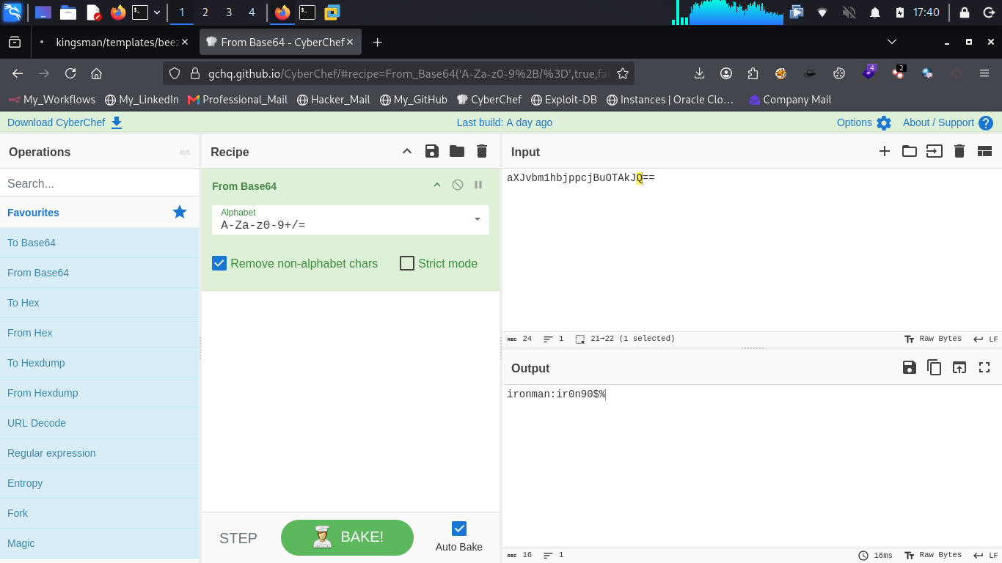Open Exploit-DB bookmark
Image resolution: width=1002 pixels, height=563 pixels.
[563, 100]
